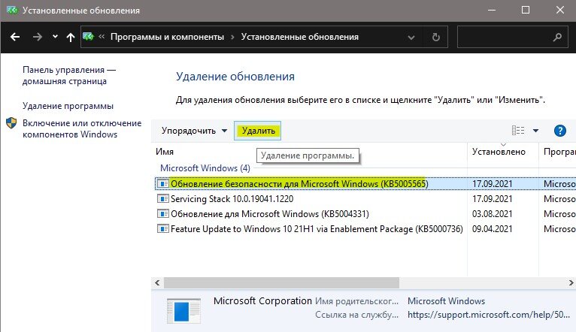Click icon of KB5005565 update
This screenshot has width=576, height=332.
click(162, 183)
